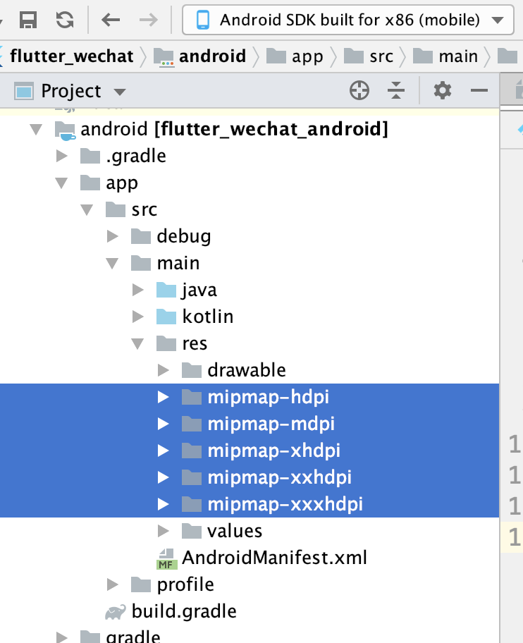The image size is (523, 643).
Task: Open the Project view selector dropdown
Action: pos(118,91)
